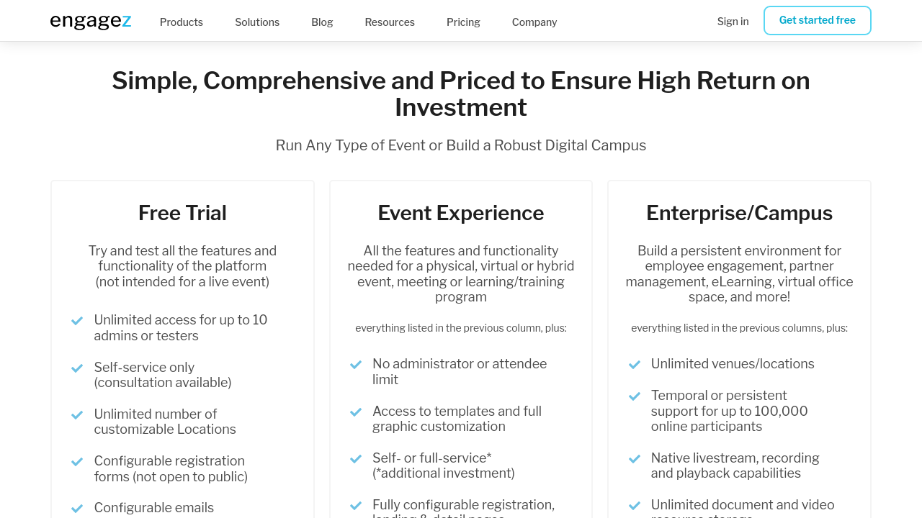Viewport: 922px width, 518px height.
Task: Click checkmark beside No administrator or attendee limit
Action: (356, 365)
